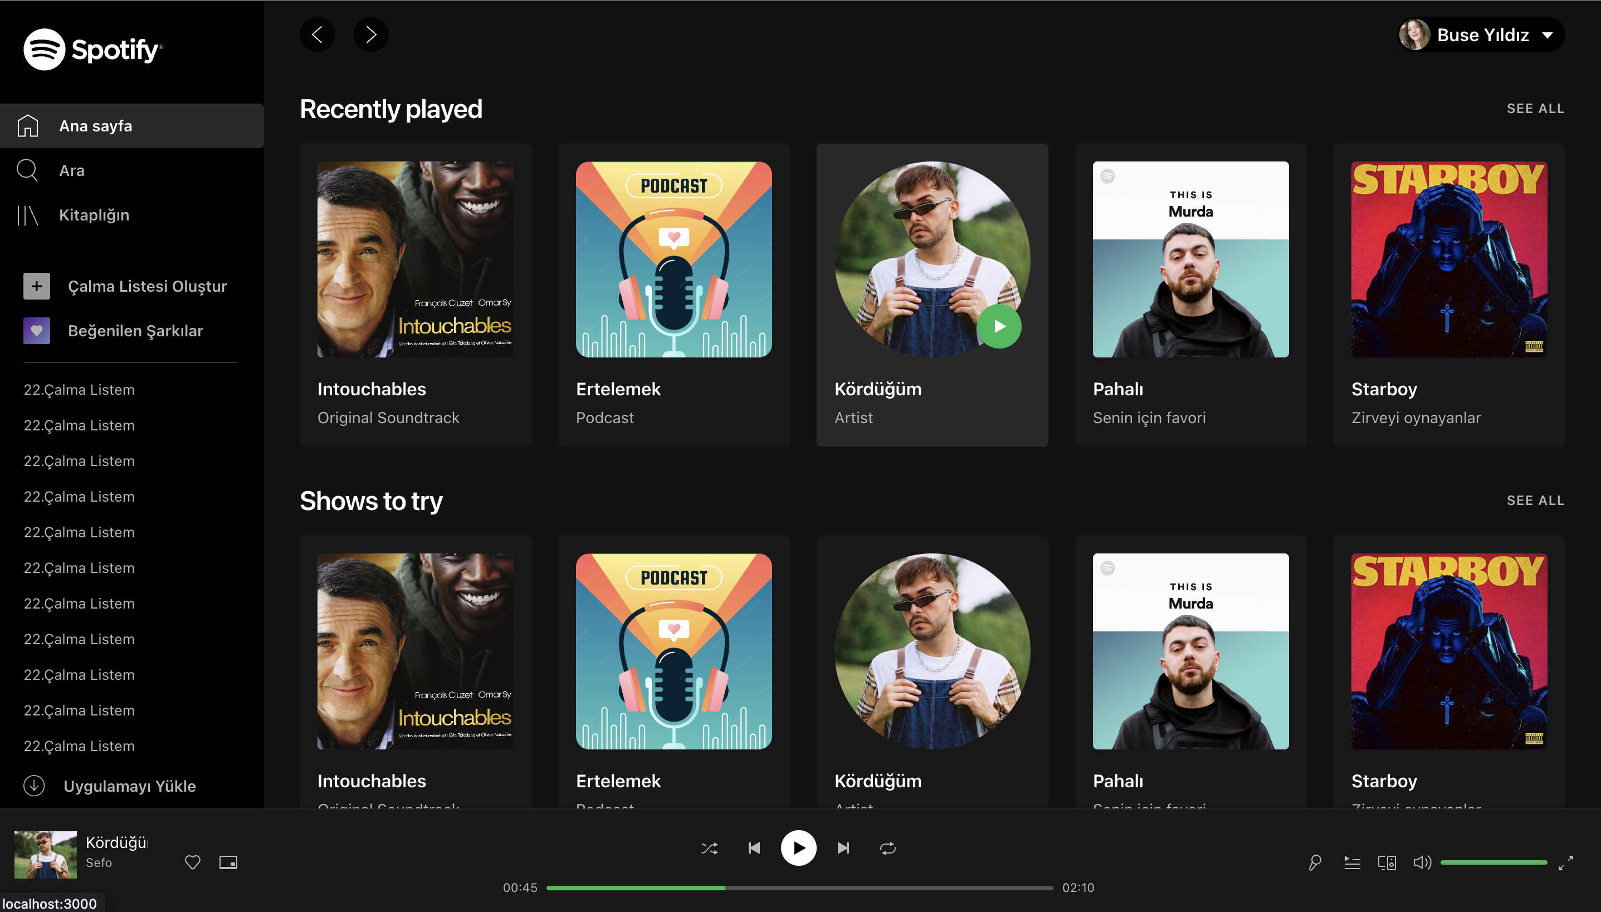Click the plus icon for Çalma Listesi Oluştur
1601x912 pixels.
(x=37, y=286)
